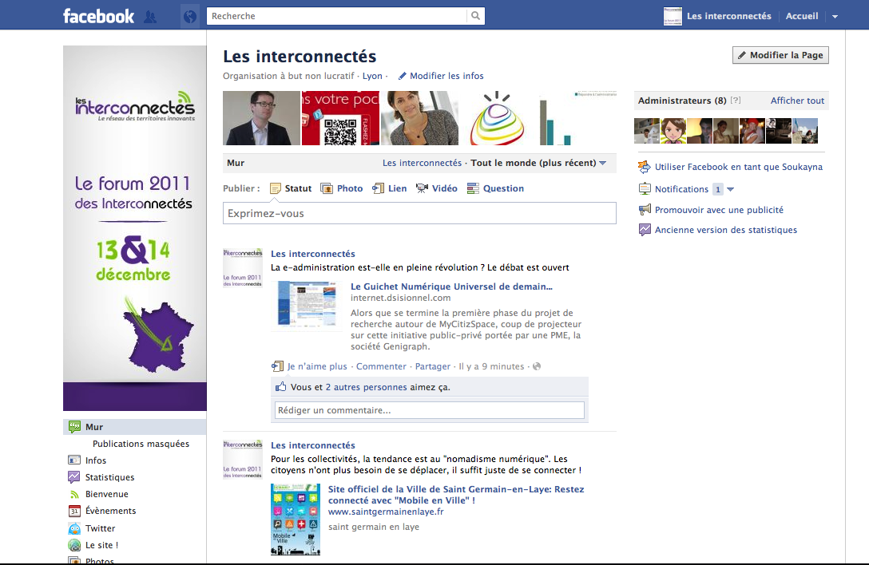Screen dimensions: 869x565
Task: Click the pencil icon next to Modifier les infos
Action: coord(403,76)
